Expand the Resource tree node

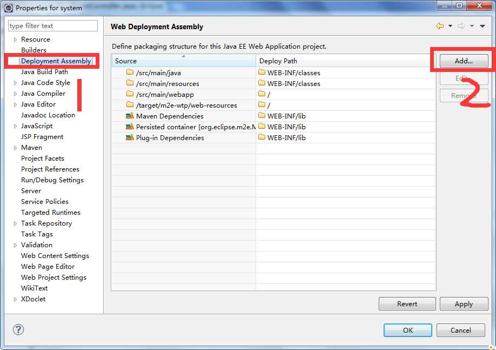pyautogui.click(x=15, y=39)
